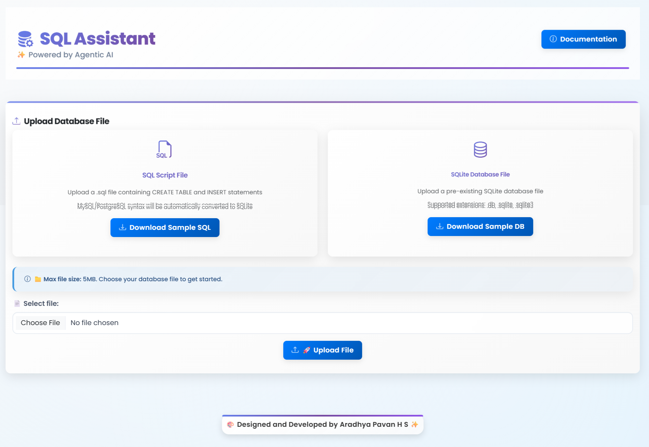Open the Documentation page
This screenshot has height=447, width=649.
[583, 39]
